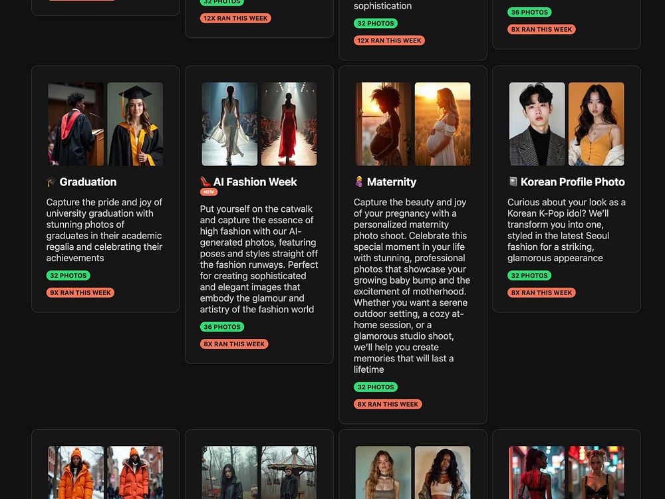Open the Maternity pack title
The height and width of the screenshot is (499, 665).
[x=392, y=182]
